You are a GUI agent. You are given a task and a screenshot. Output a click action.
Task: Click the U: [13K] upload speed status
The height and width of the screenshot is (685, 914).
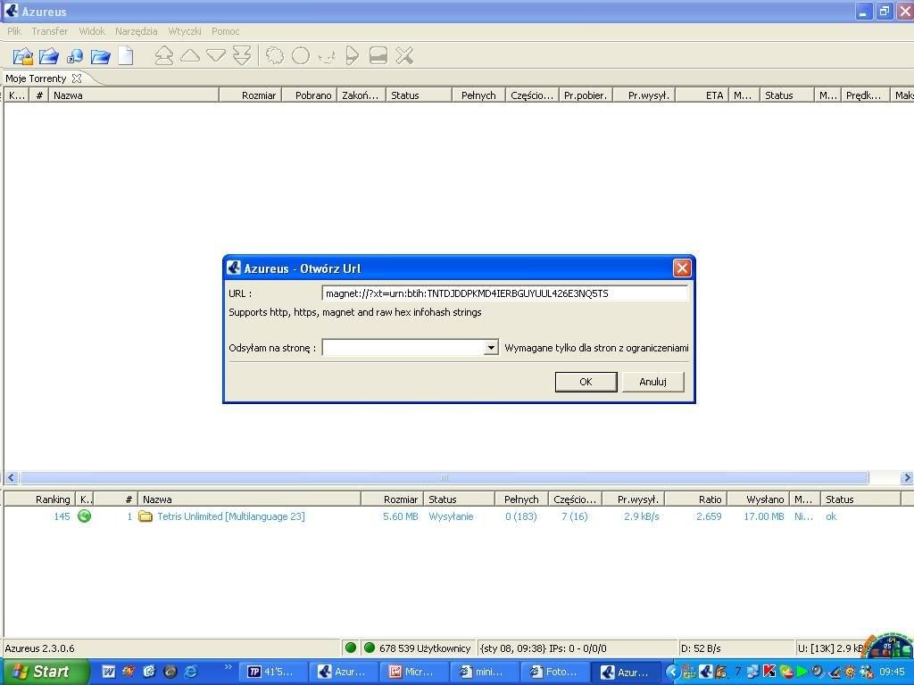click(831, 648)
